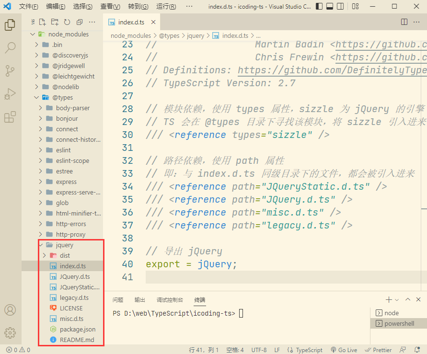Screen dimensions: 427x354
Task: Collapse the @types folder
Action: [62, 97]
